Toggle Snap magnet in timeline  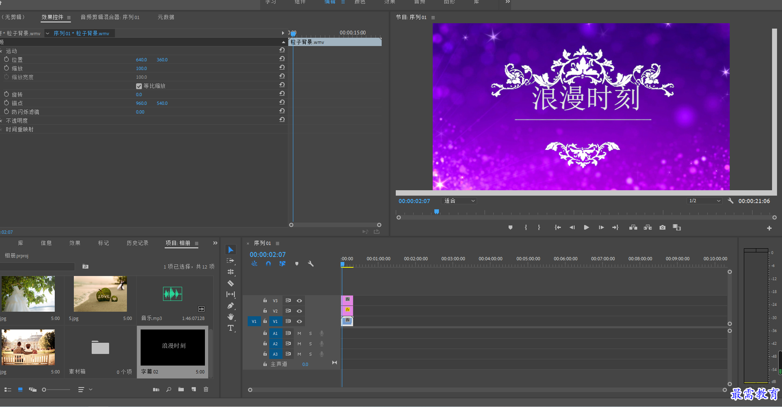268,264
